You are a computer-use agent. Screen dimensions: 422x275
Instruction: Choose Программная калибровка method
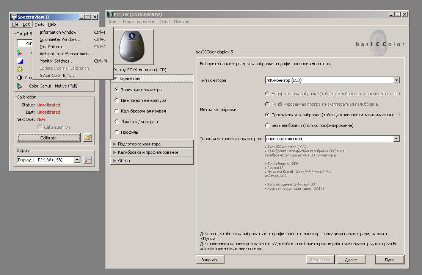(x=267, y=115)
